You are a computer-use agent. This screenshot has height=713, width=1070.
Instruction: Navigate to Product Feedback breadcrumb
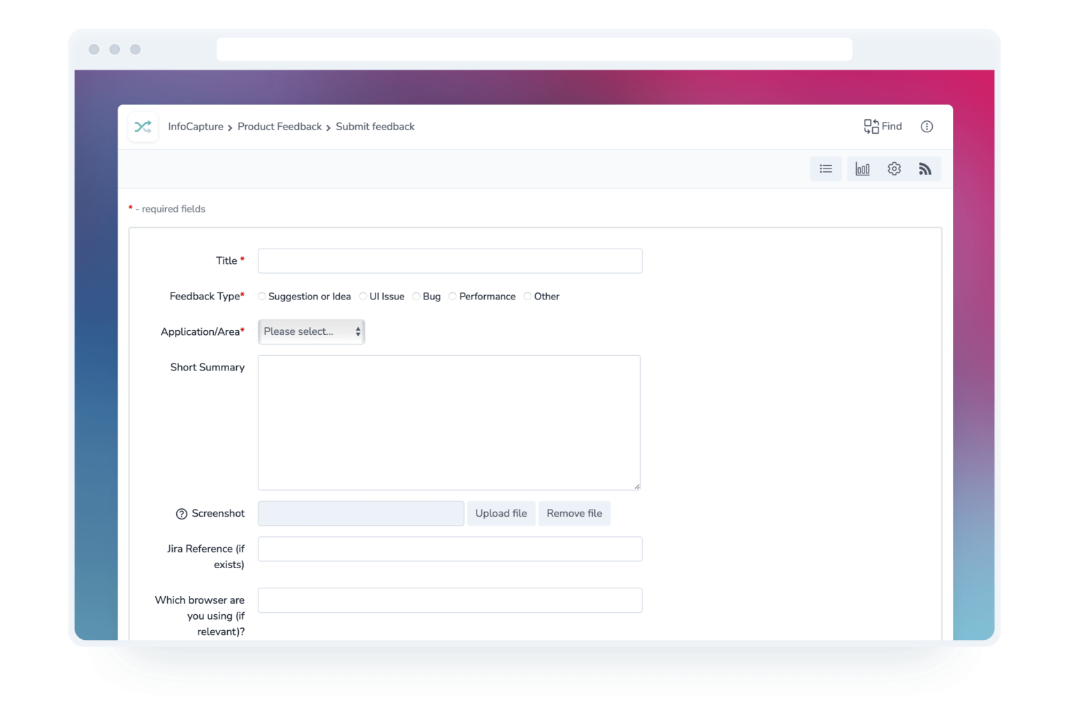tap(279, 126)
